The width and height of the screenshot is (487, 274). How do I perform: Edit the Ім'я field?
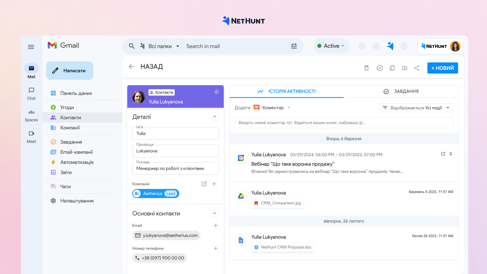click(176, 133)
